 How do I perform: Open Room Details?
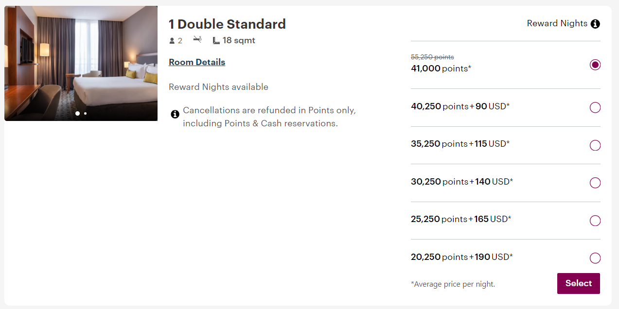(196, 62)
